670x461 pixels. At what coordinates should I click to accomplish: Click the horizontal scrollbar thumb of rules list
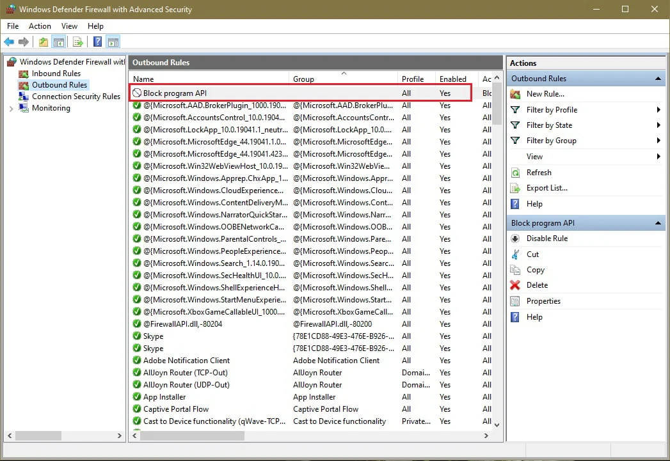pyautogui.click(x=192, y=436)
